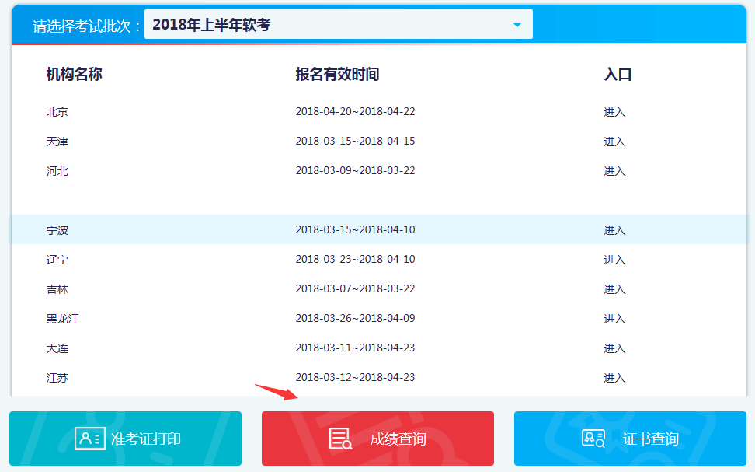Screen dimensions: 755x472
Task: Click 进入 link for 宁波
Action: [614, 230]
